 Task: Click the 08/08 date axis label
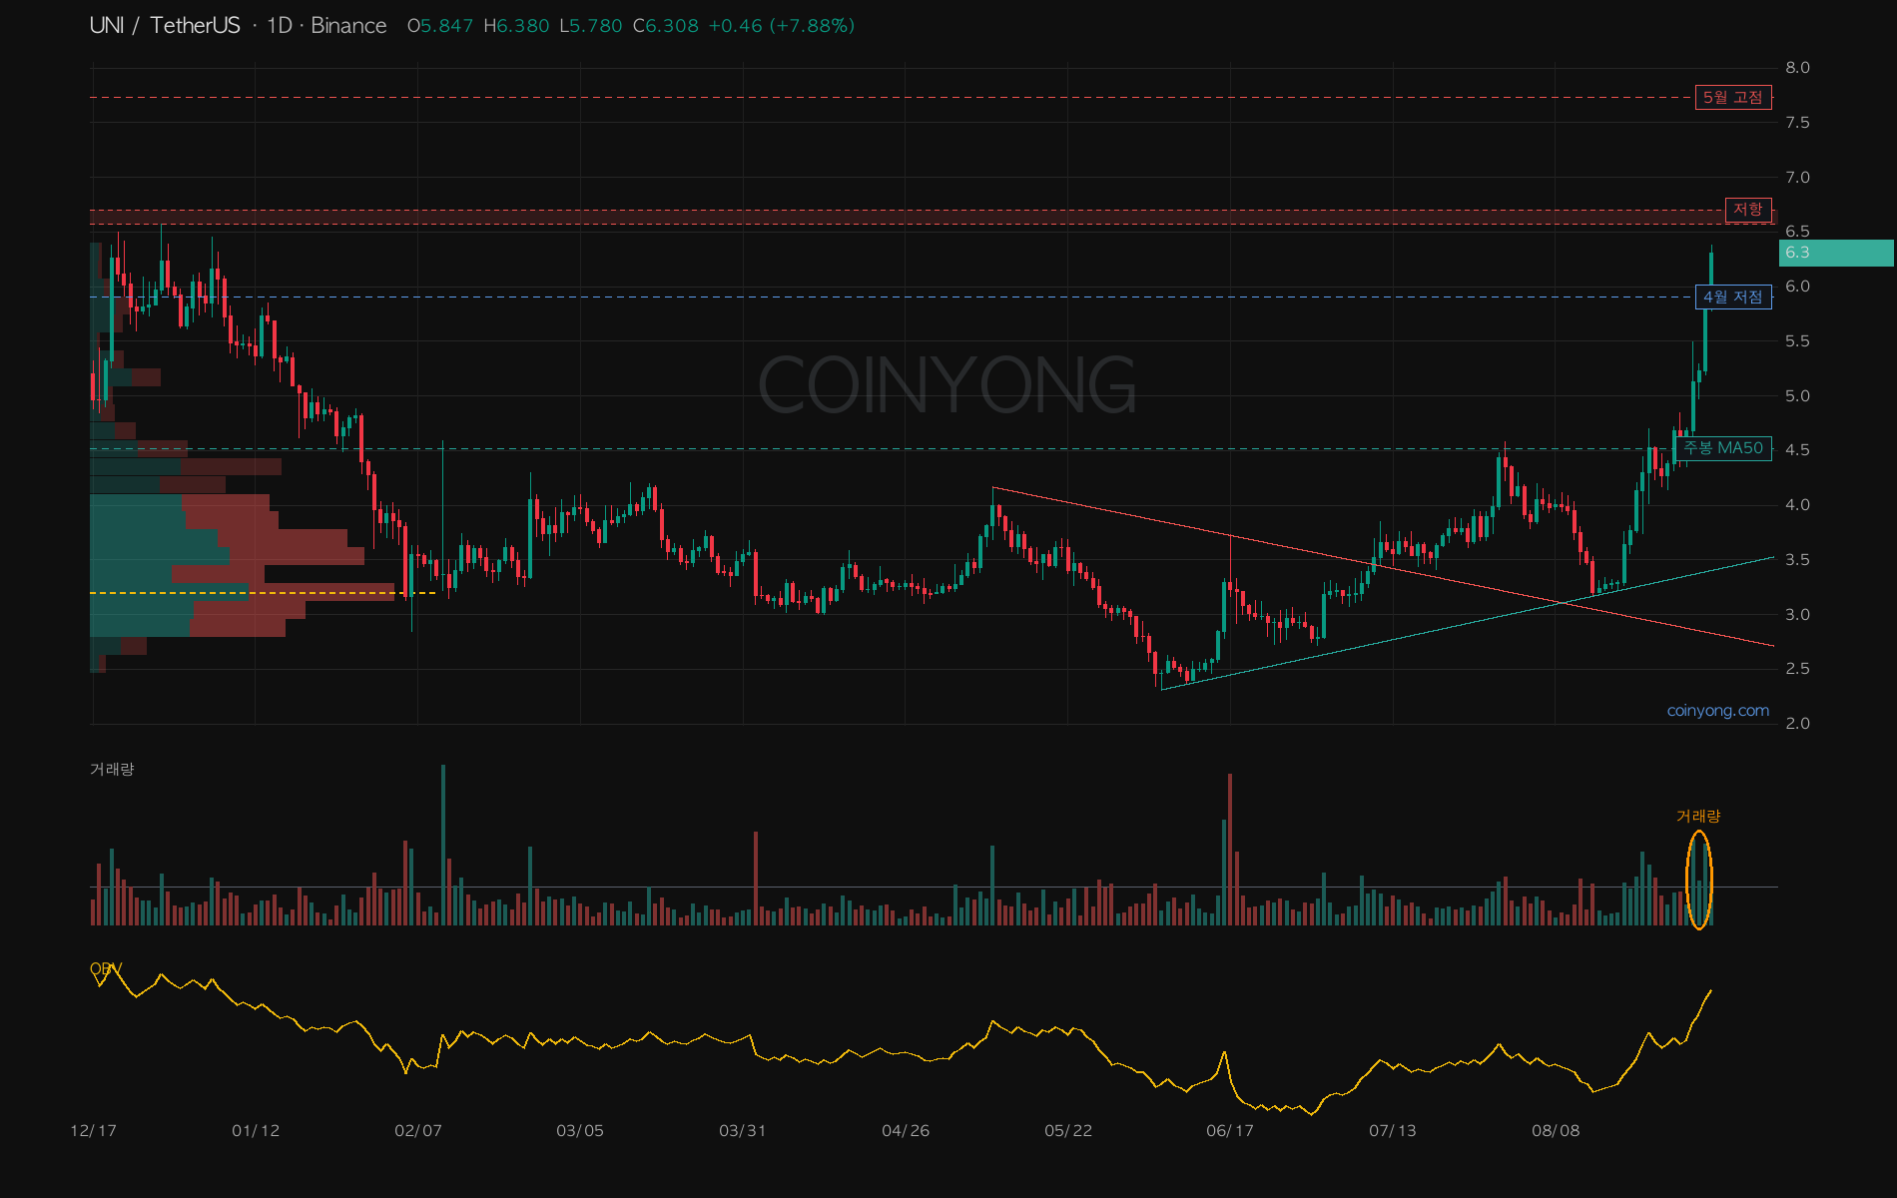click(x=1556, y=1131)
